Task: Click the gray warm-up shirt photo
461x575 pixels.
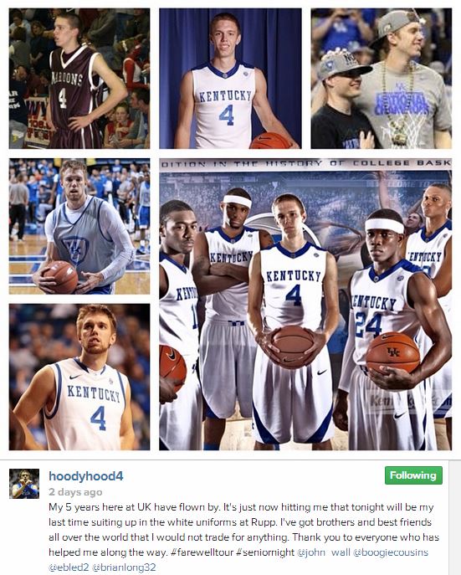Action: tap(79, 226)
